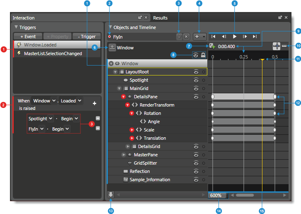
Task: Select DetailsPane end keyframe at 0.5
Action: pos(275,97)
